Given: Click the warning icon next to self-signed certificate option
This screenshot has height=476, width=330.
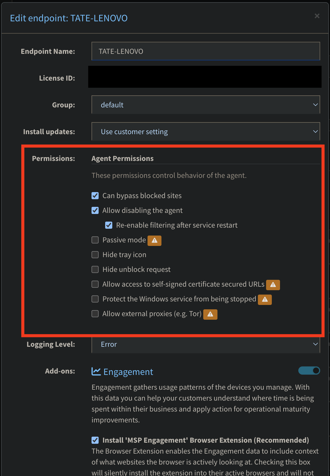Looking at the screenshot, I should pos(273,285).
